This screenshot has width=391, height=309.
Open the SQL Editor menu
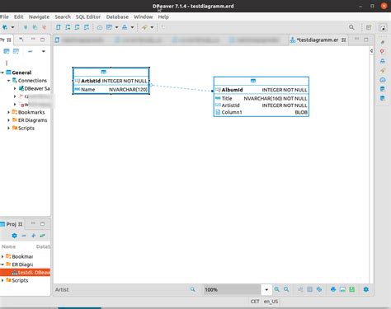pyautogui.click(x=88, y=16)
